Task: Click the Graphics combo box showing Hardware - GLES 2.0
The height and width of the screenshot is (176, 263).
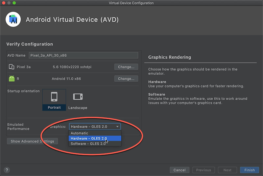Action: [x=95, y=127]
